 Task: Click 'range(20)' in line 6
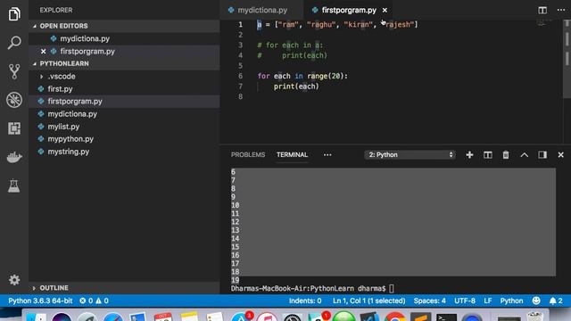(325, 76)
